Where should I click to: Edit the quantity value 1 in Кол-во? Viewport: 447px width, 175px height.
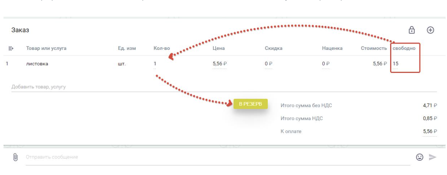155,64
